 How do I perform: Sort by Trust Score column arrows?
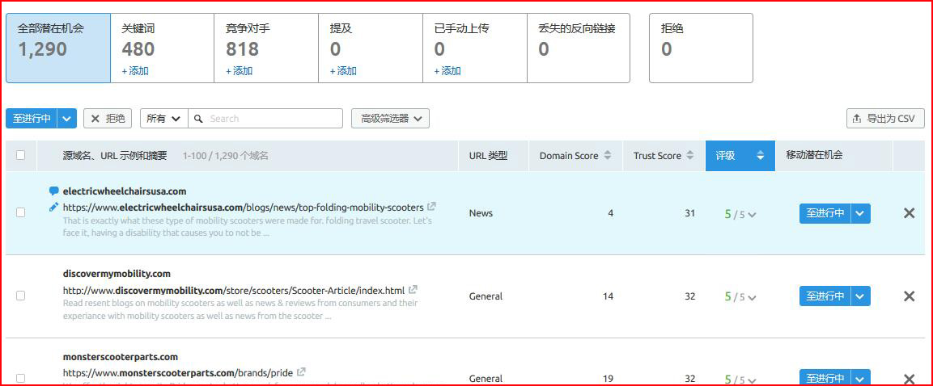tap(690, 156)
